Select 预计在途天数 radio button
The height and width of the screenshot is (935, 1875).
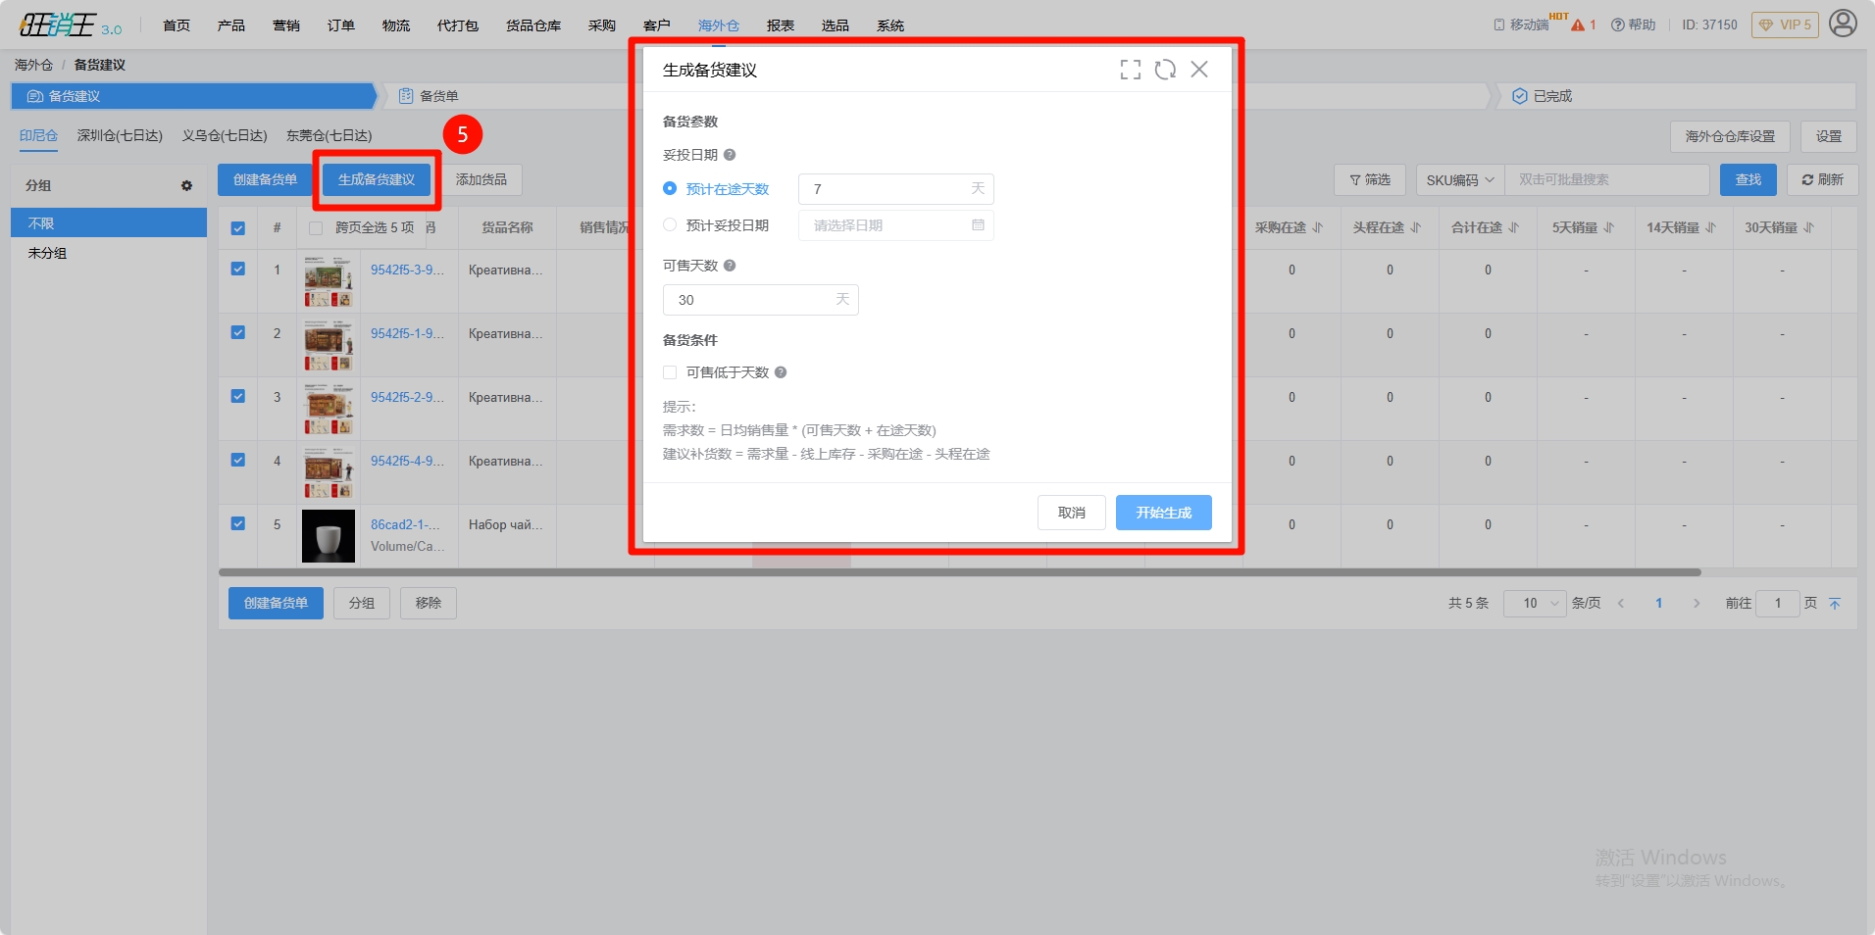click(670, 188)
